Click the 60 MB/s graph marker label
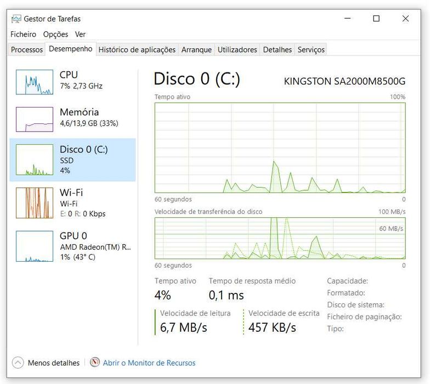This screenshot has width=430, height=384. pyautogui.click(x=391, y=228)
